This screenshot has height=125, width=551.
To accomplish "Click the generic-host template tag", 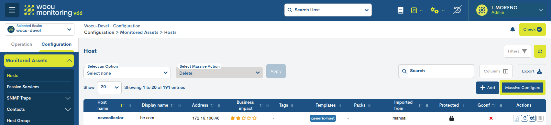I will [x=323, y=118].
